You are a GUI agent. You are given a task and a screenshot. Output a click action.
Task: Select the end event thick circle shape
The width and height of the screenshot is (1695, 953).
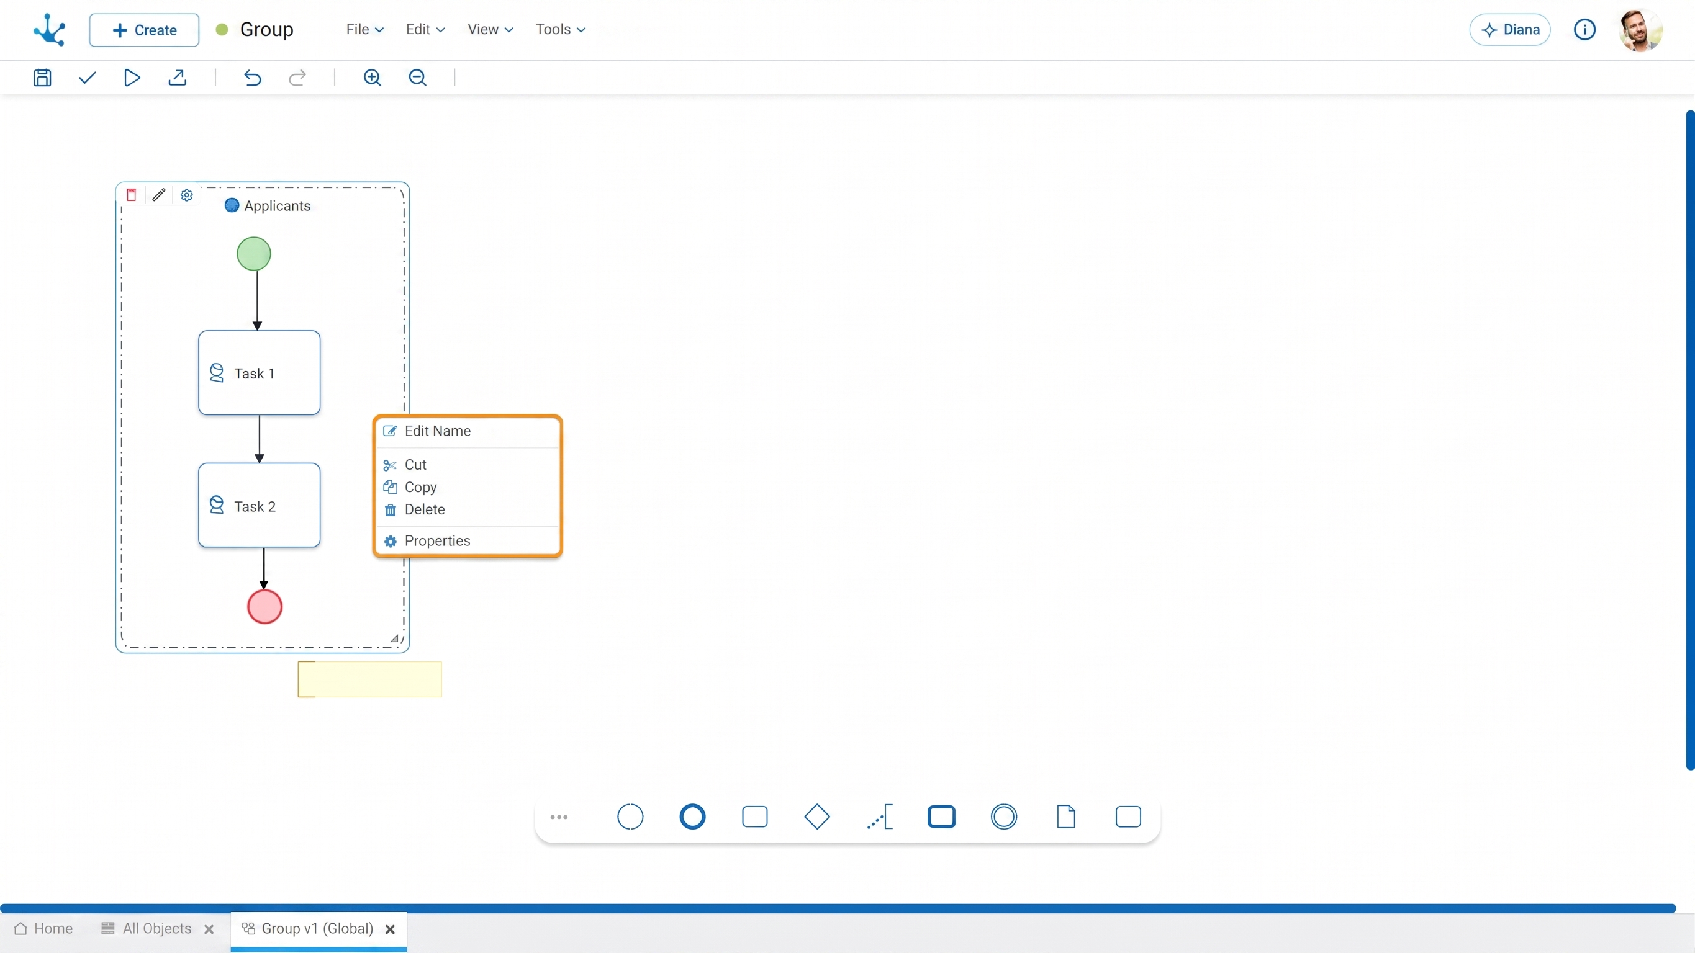point(692,817)
